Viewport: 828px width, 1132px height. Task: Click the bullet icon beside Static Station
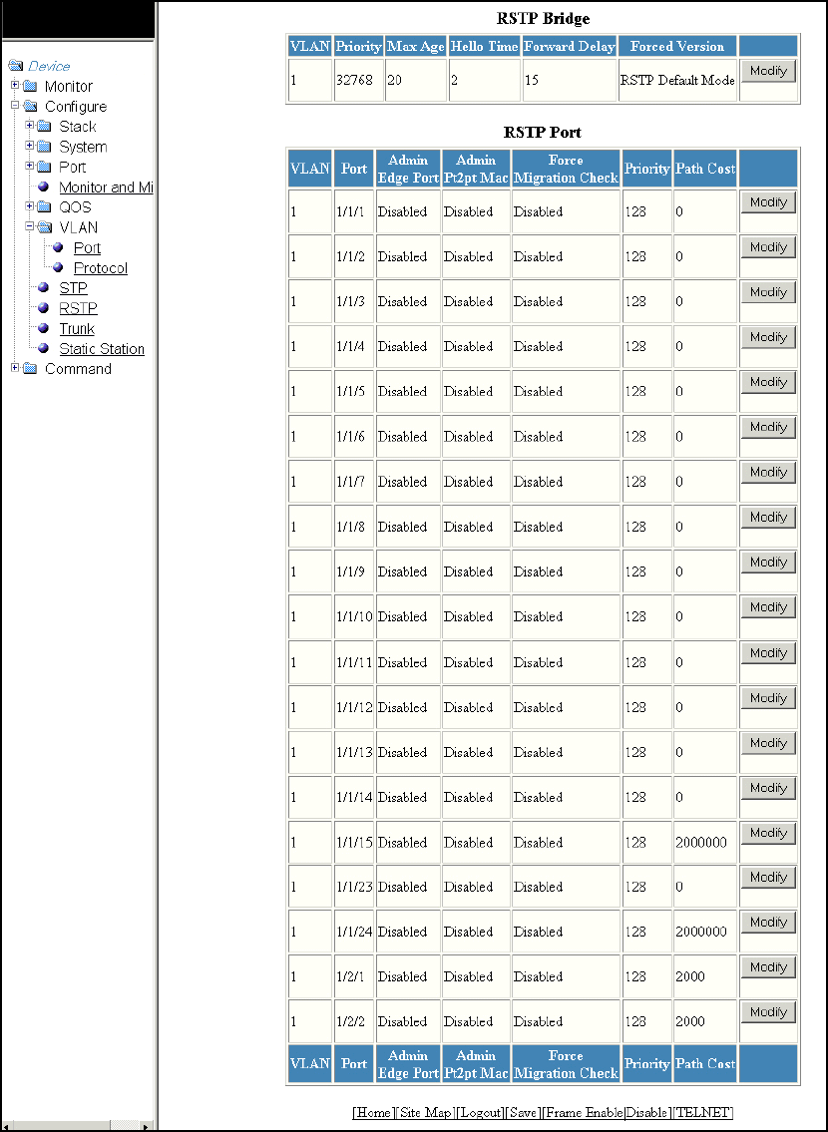43,348
